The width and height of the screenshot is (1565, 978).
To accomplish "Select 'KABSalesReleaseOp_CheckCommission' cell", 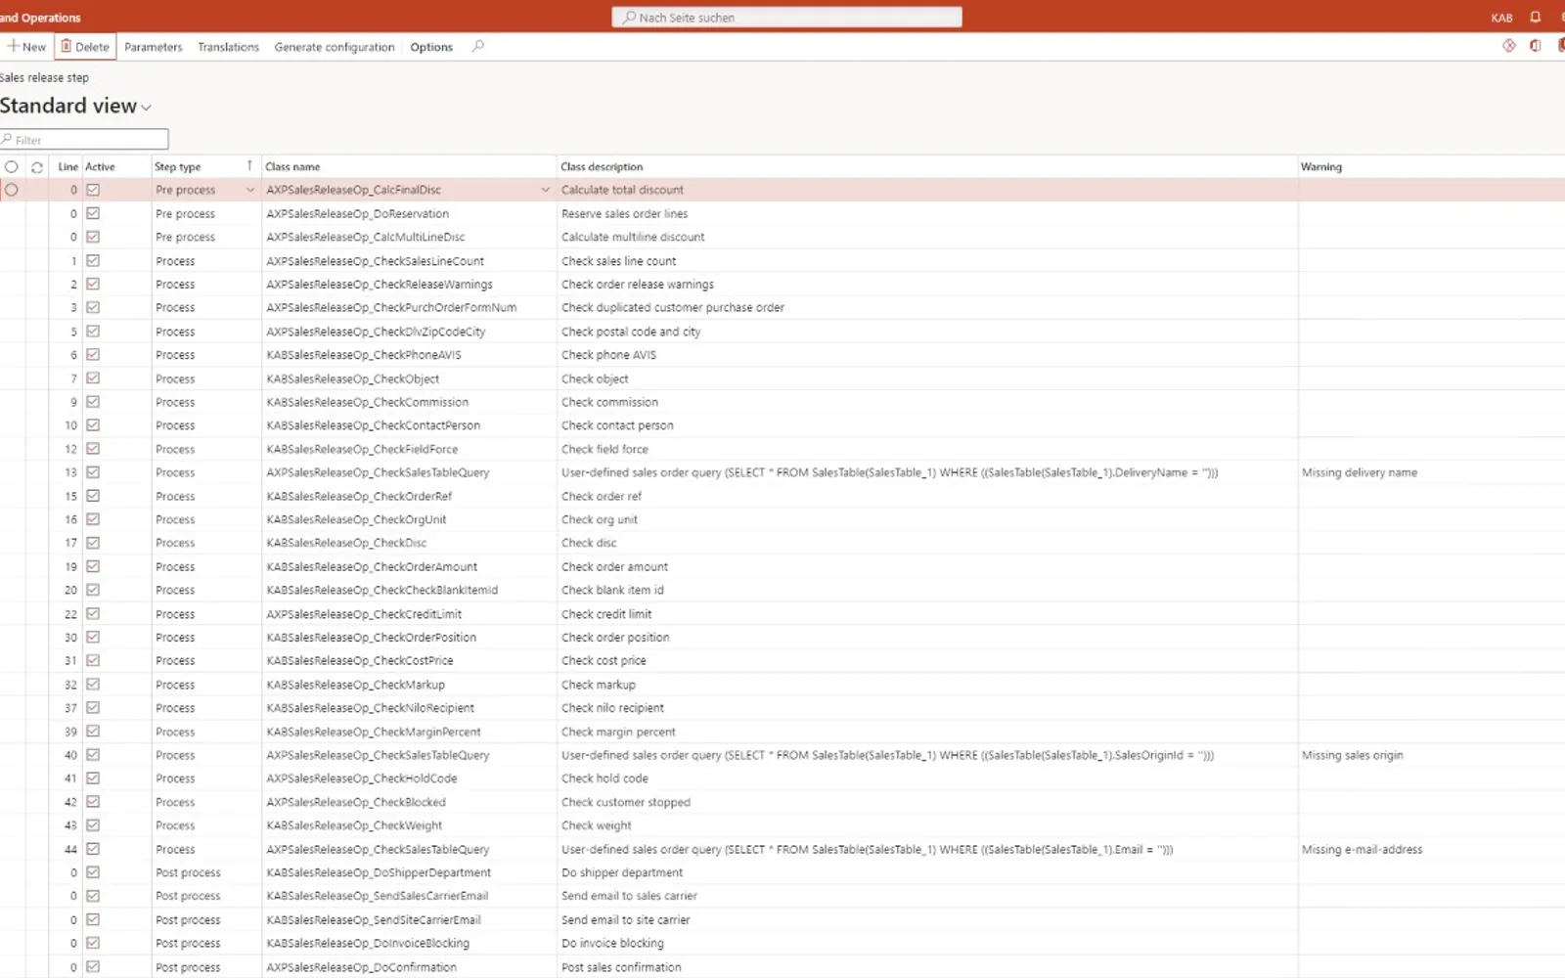I will point(368,402).
